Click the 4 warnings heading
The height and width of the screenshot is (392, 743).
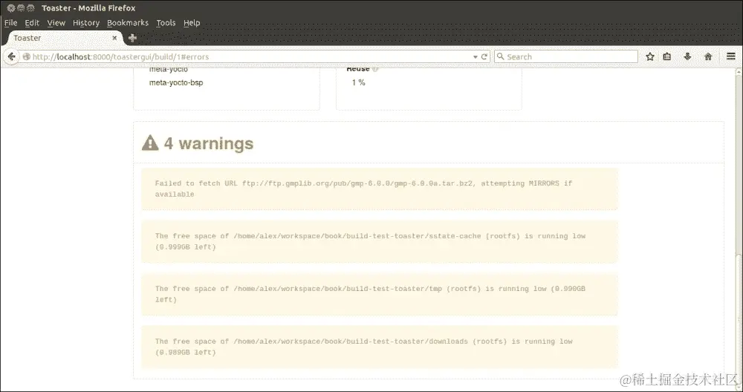[x=209, y=143]
